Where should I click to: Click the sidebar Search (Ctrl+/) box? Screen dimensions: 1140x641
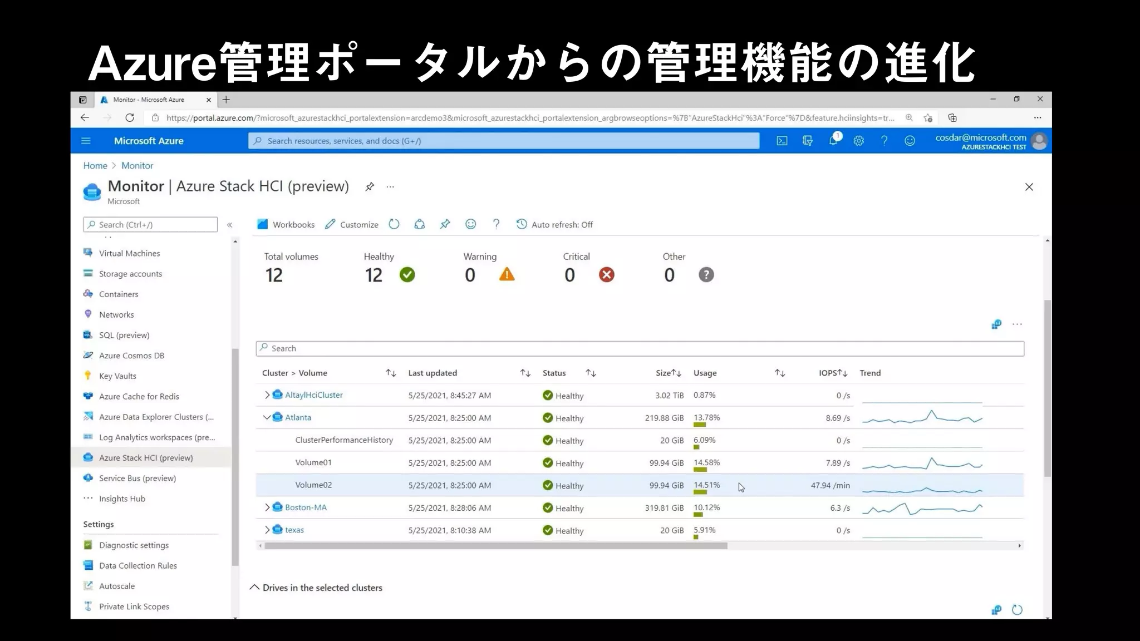(x=150, y=225)
